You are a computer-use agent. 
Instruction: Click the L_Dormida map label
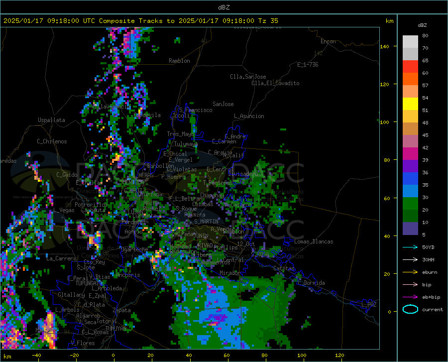pos(311,283)
